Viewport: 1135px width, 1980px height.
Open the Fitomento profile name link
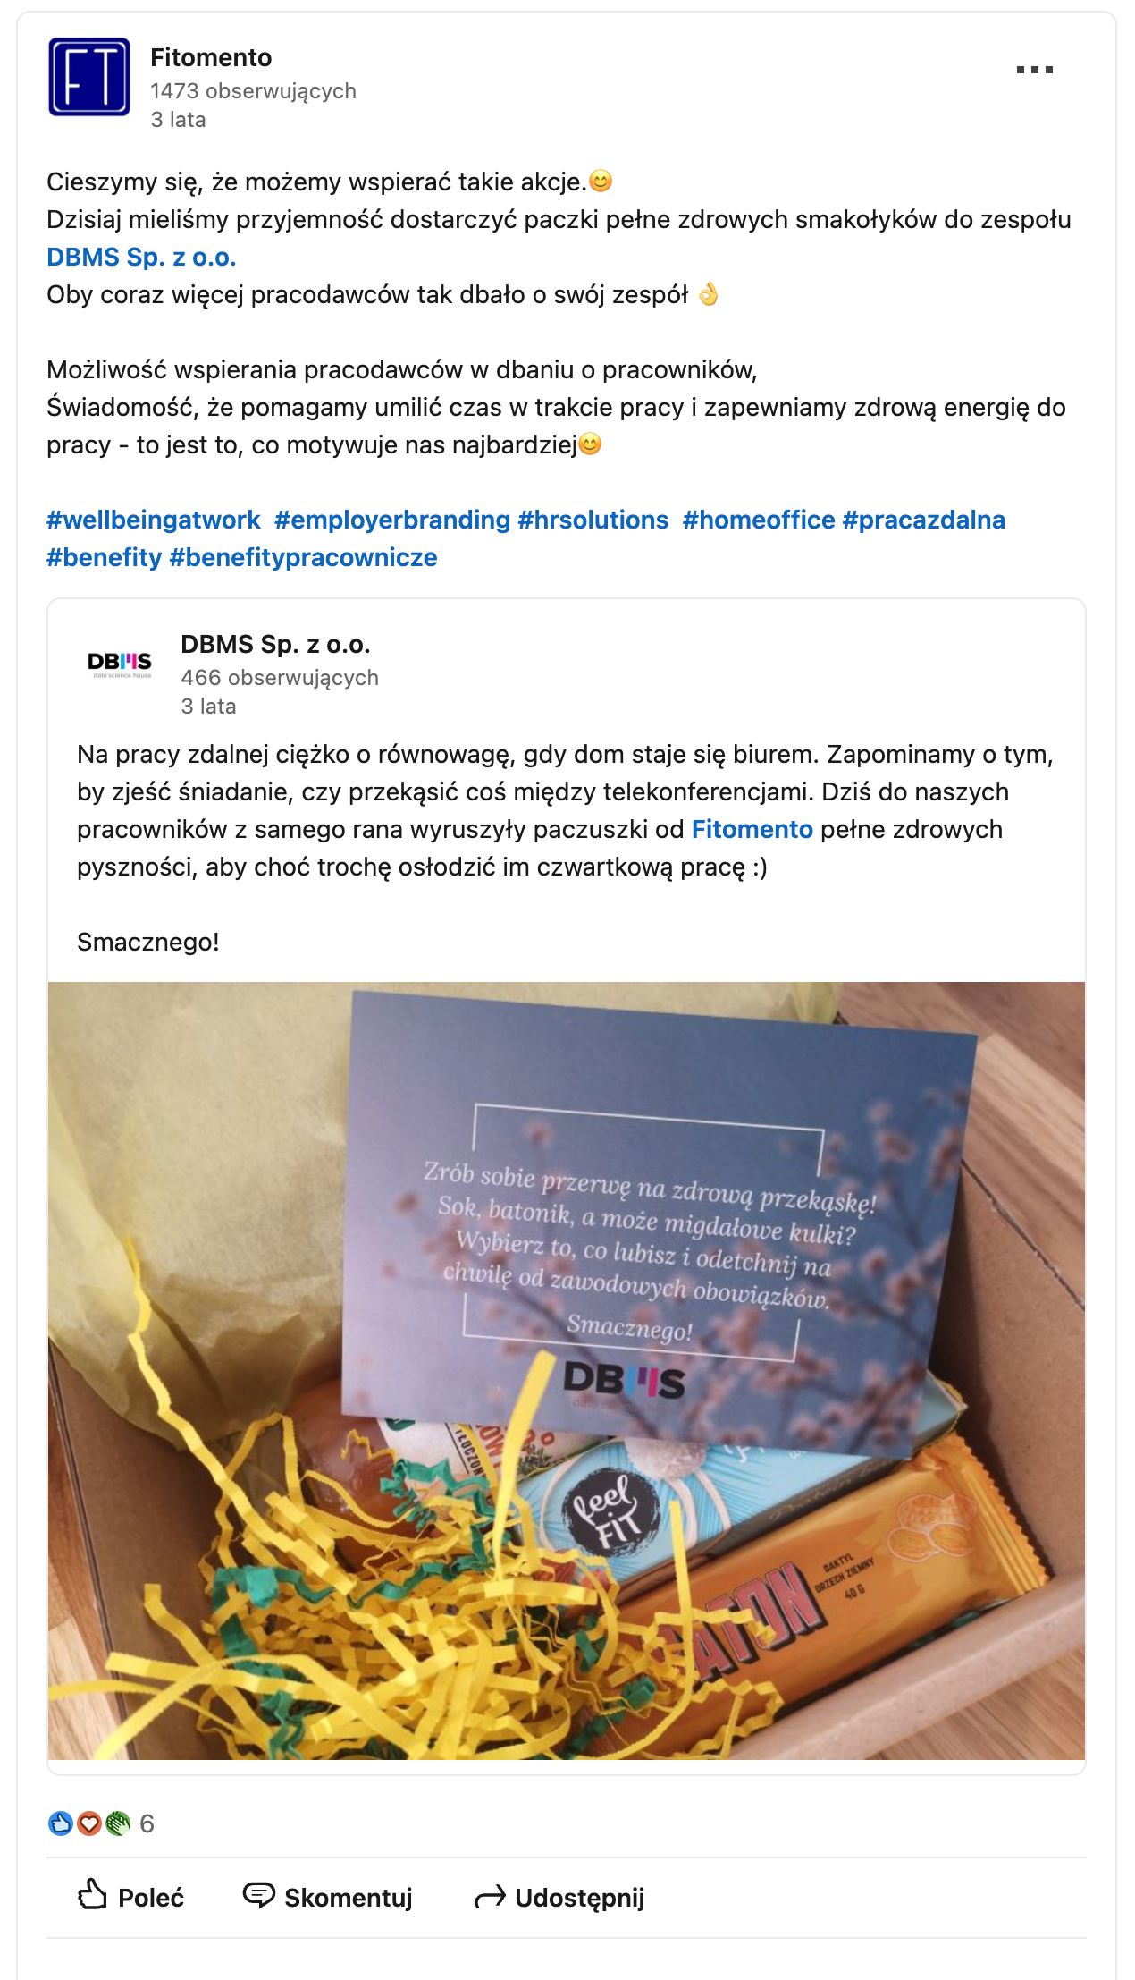211,57
